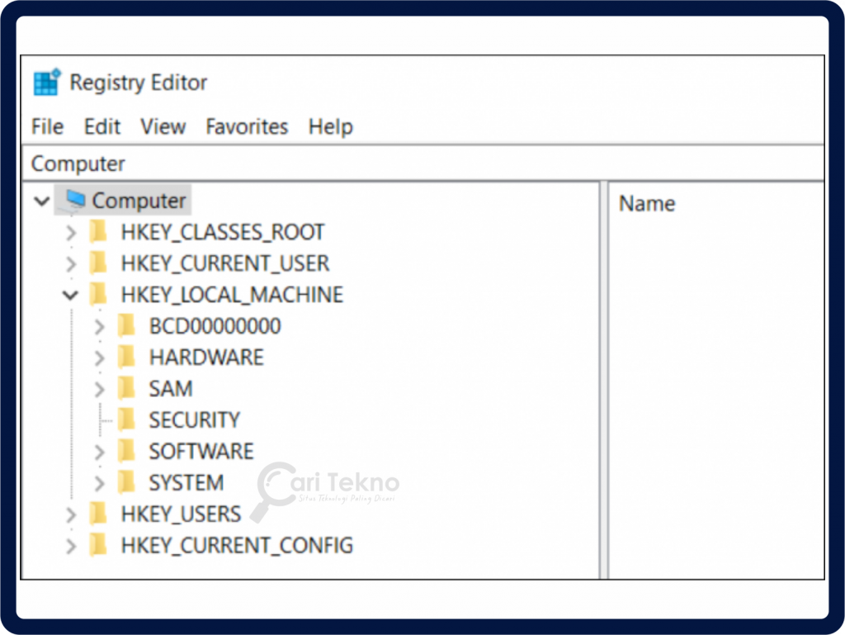The height and width of the screenshot is (635, 845).
Task: Open the Favorites menu
Action: [x=247, y=126]
